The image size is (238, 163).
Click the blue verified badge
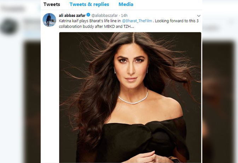[88, 16]
